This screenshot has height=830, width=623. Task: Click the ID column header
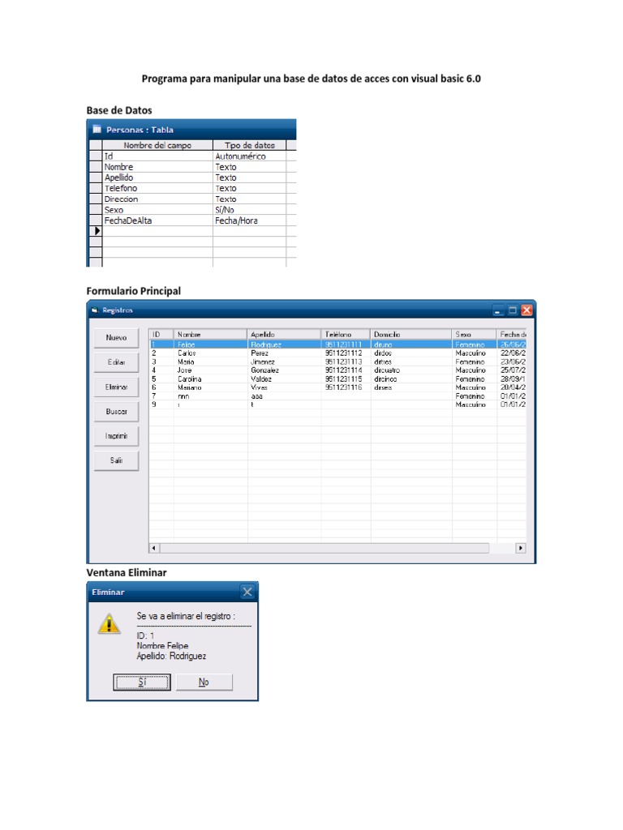pyautogui.click(x=161, y=335)
